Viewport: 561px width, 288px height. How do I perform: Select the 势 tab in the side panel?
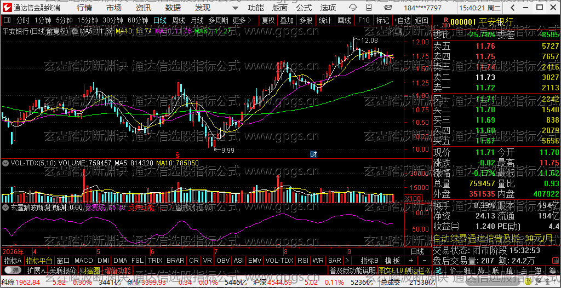pyautogui.click(x=482, y=270)
